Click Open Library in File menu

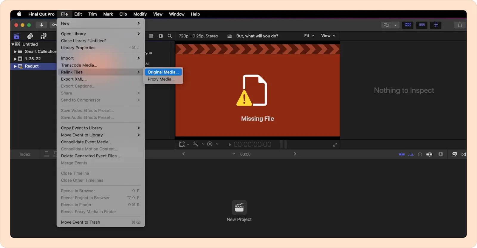click(100, 34)
